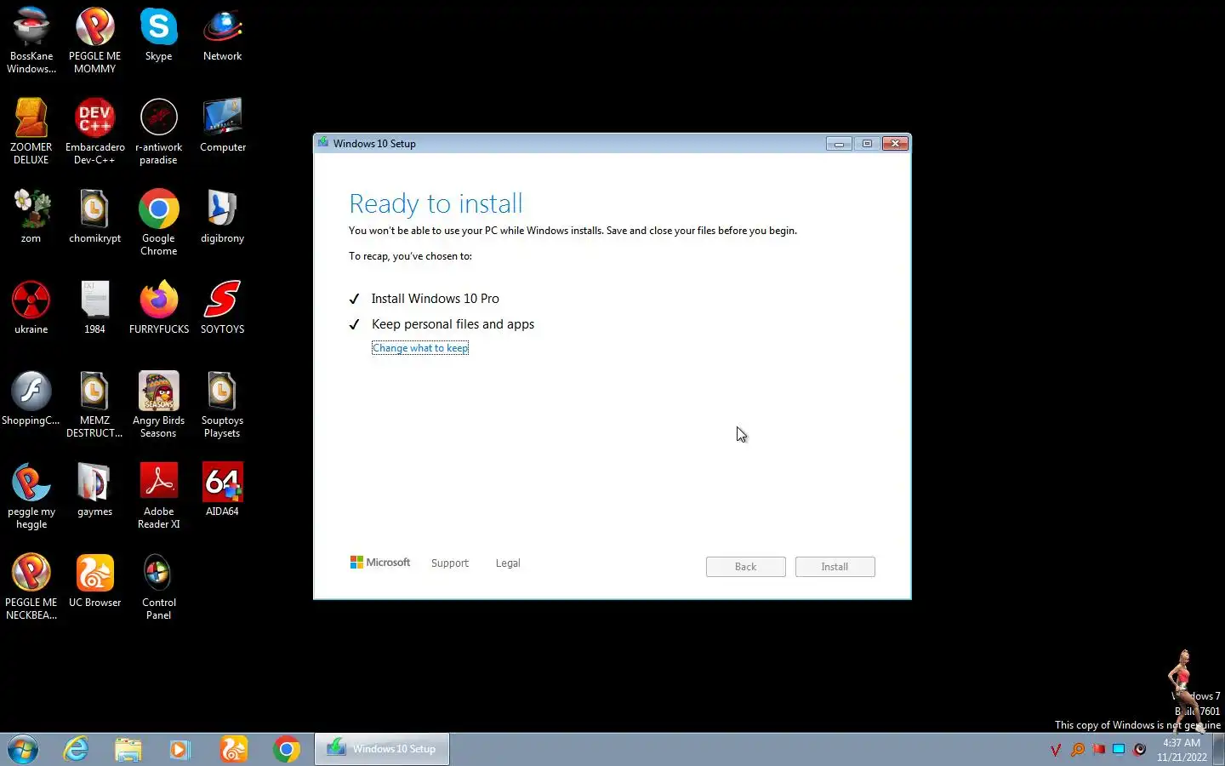Click the Action Center flag tray icon
The width and height of the screenshot is (1225, 766).
1098,750
